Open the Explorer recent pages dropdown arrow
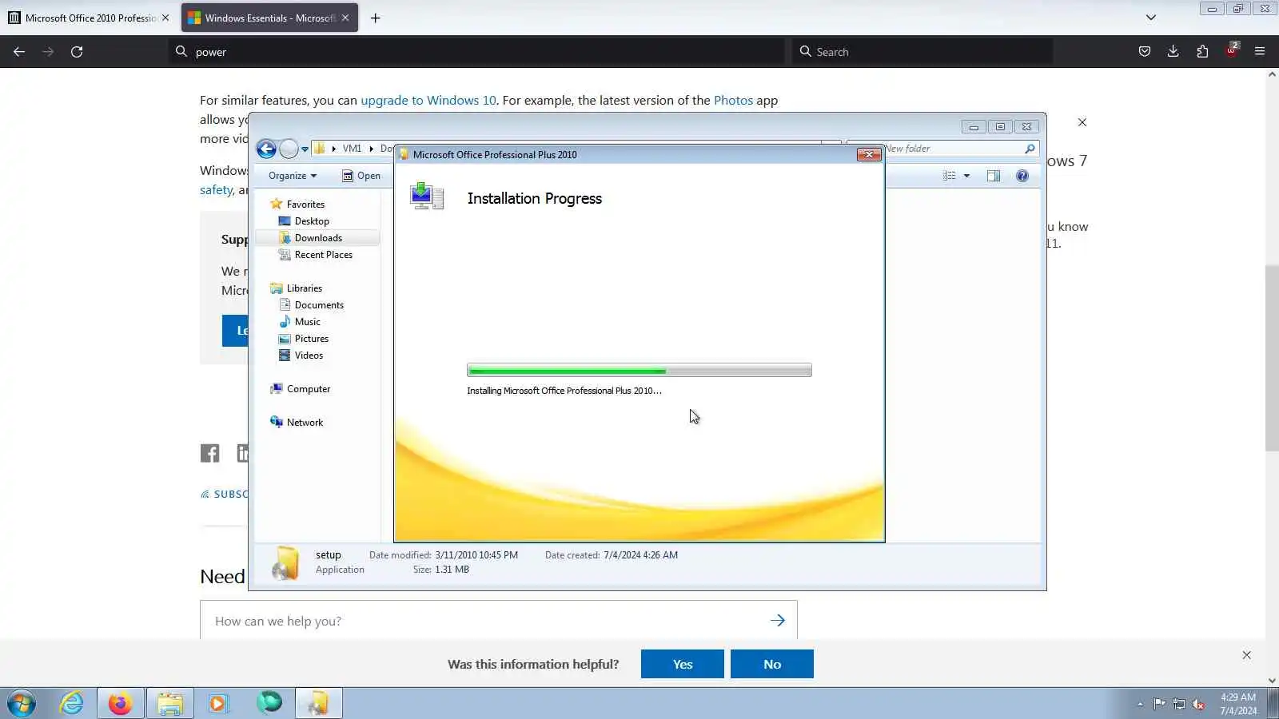Screen dimensions: 1279x719 305,149
